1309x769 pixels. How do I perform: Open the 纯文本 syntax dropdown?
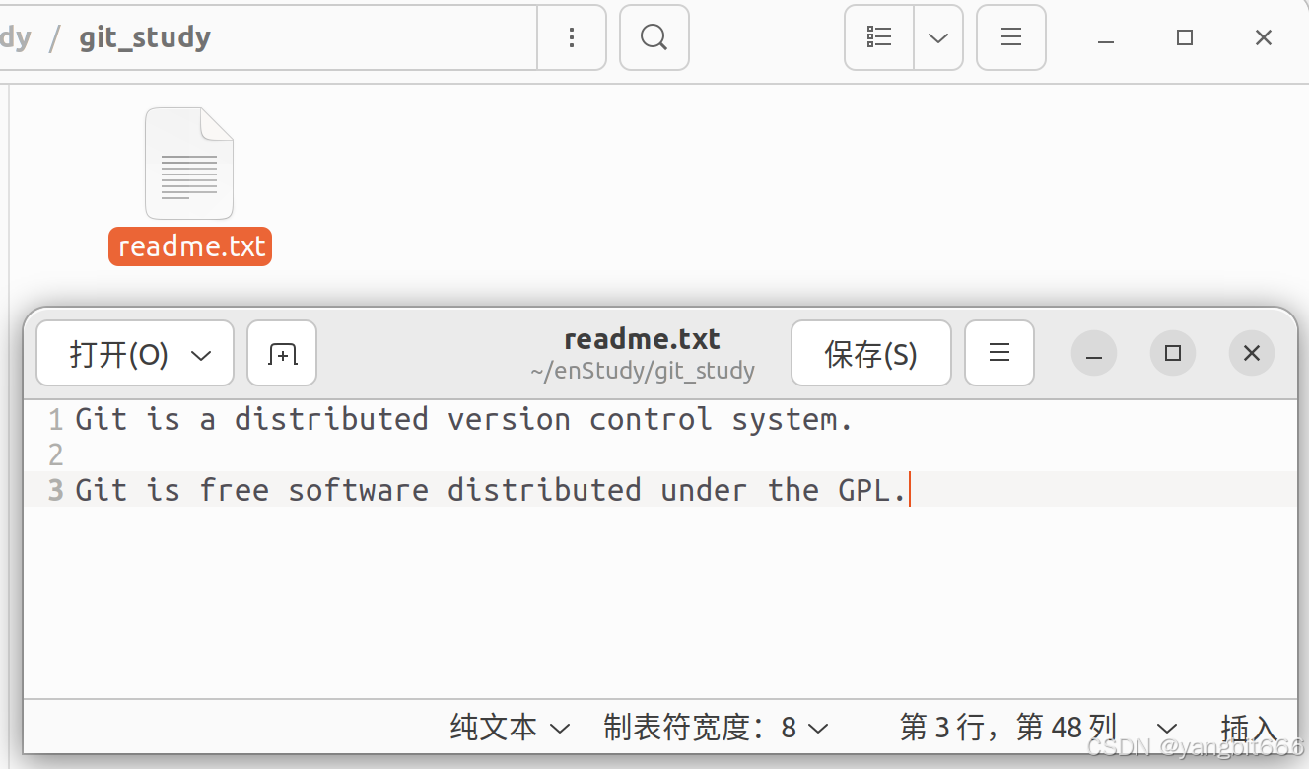(x=511, y=729)
